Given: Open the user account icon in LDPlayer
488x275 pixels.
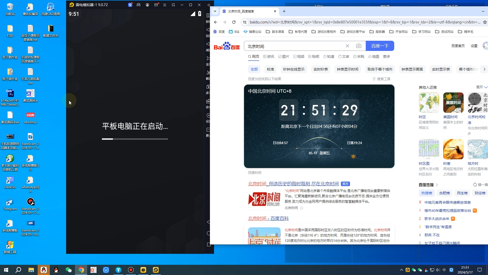Looking at the screenshot, I should pos(147,5).
